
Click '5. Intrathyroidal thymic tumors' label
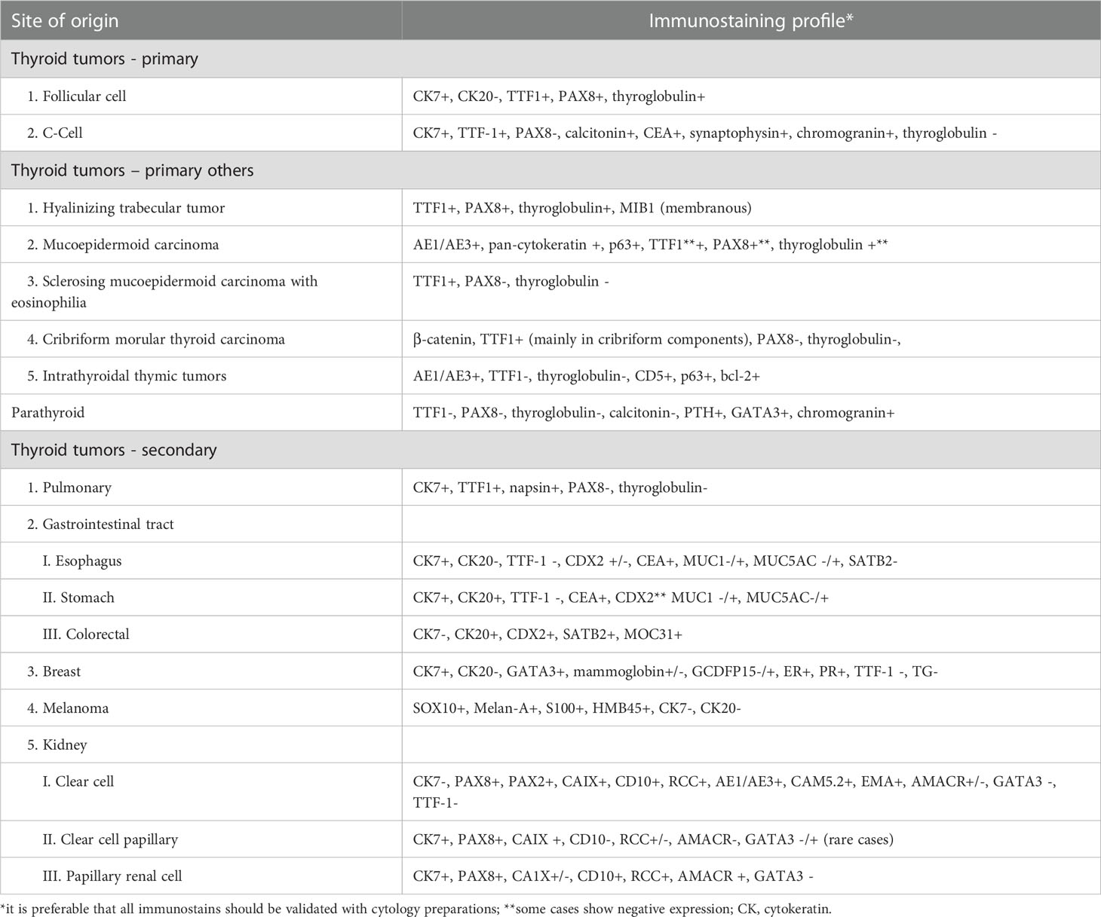127,376
